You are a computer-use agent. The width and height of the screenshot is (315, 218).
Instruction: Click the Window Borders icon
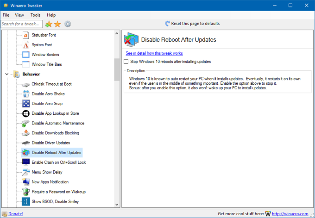point(26,55)
